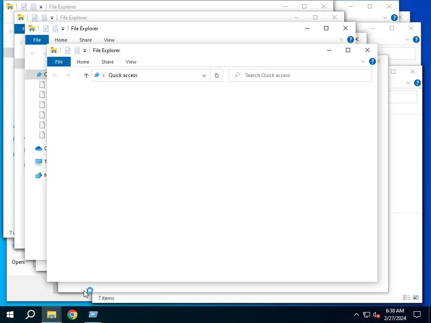
Task: Open File tab of window directly behind front
Action: (37, 40)
